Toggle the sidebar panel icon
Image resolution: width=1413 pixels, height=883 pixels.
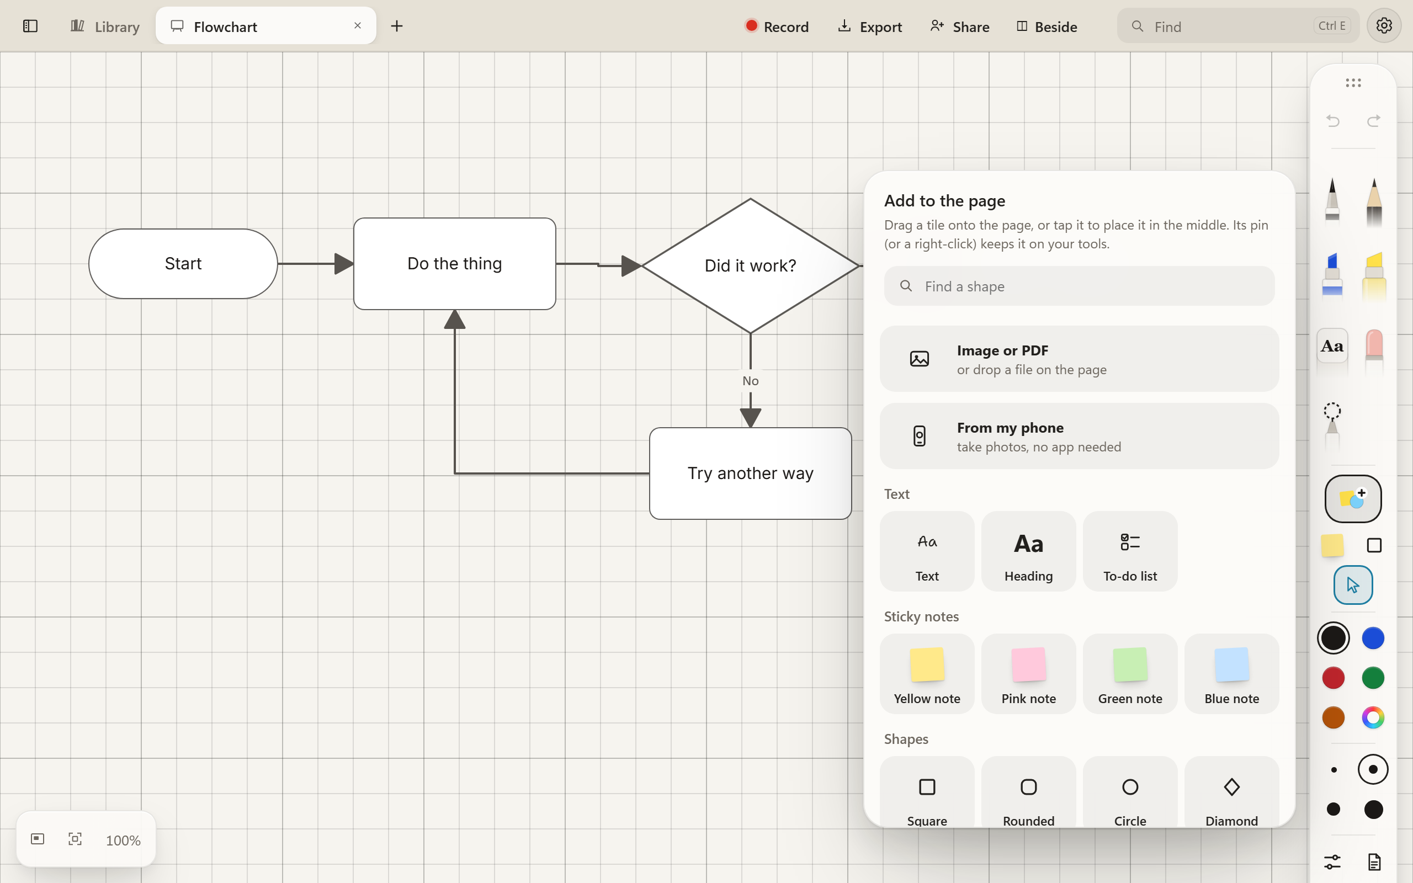tap(30, 26)
